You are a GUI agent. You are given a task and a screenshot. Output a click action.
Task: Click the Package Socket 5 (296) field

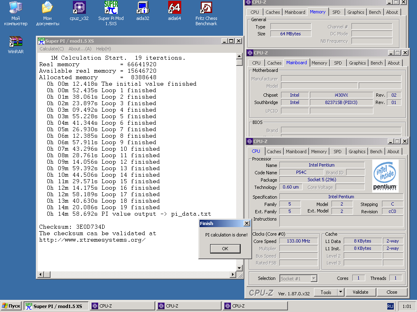pyautogui.click(x=322, y=180)
